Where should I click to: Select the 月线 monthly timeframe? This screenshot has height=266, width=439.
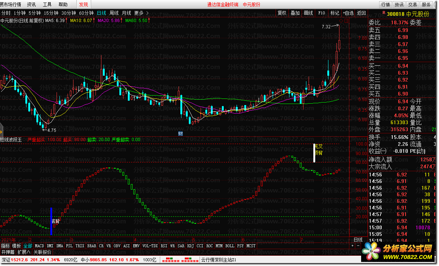[x=126, y=13]
